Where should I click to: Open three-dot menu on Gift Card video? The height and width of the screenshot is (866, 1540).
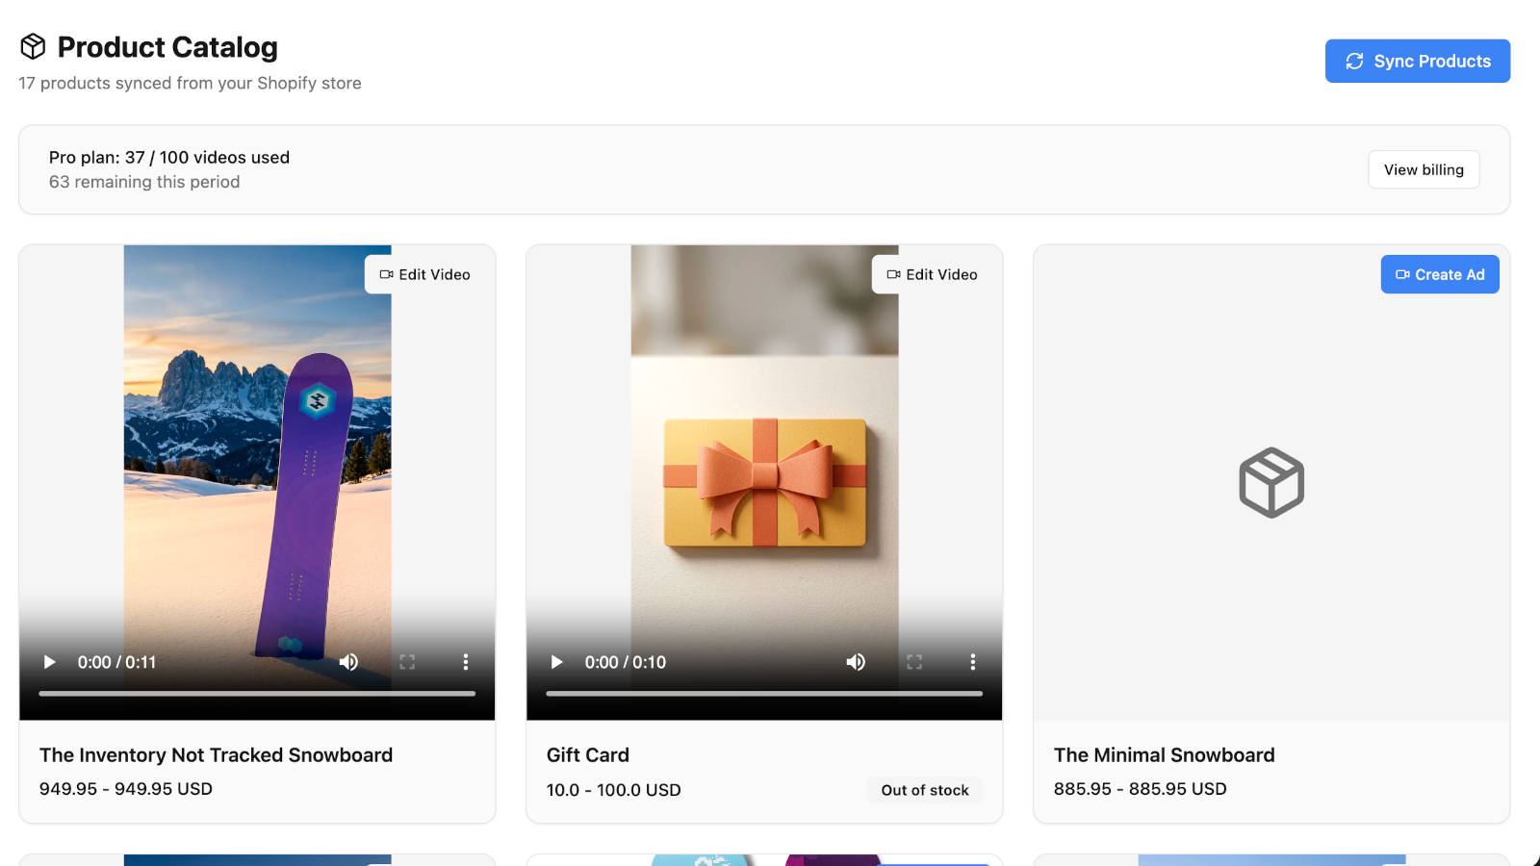pyautogui.click(x=973, y=662)
